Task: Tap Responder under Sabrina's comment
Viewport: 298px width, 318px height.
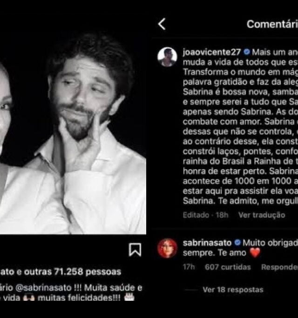Action: click(x=279, y=267)
